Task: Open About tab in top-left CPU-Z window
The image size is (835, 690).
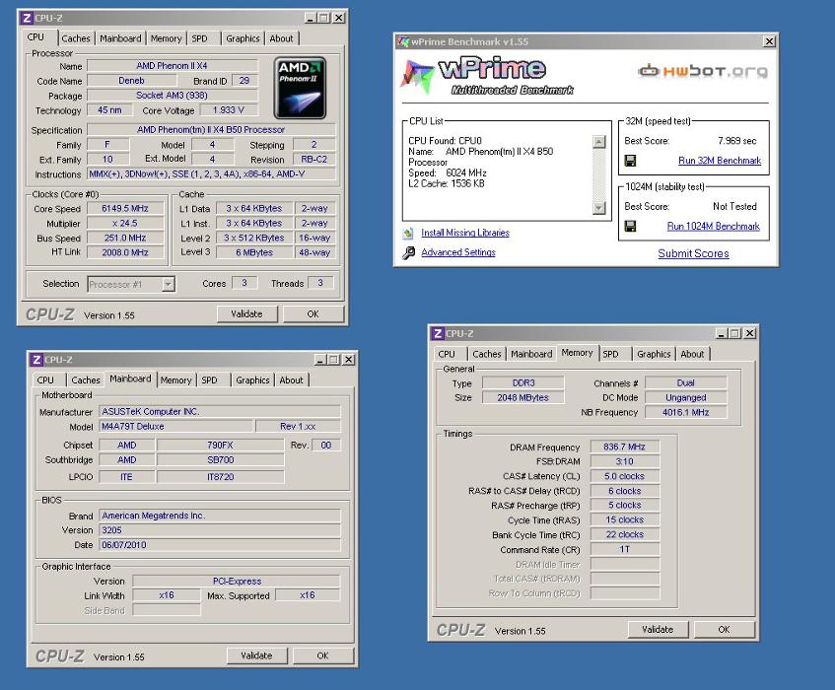Action: pyautogui.click(x=281, y=38)
